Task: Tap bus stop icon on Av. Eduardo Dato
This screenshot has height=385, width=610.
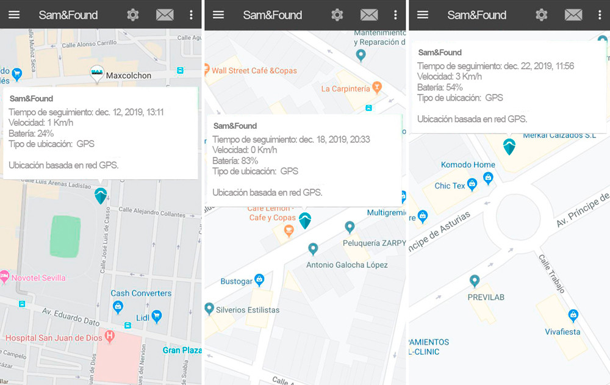Action: point(127,325)
